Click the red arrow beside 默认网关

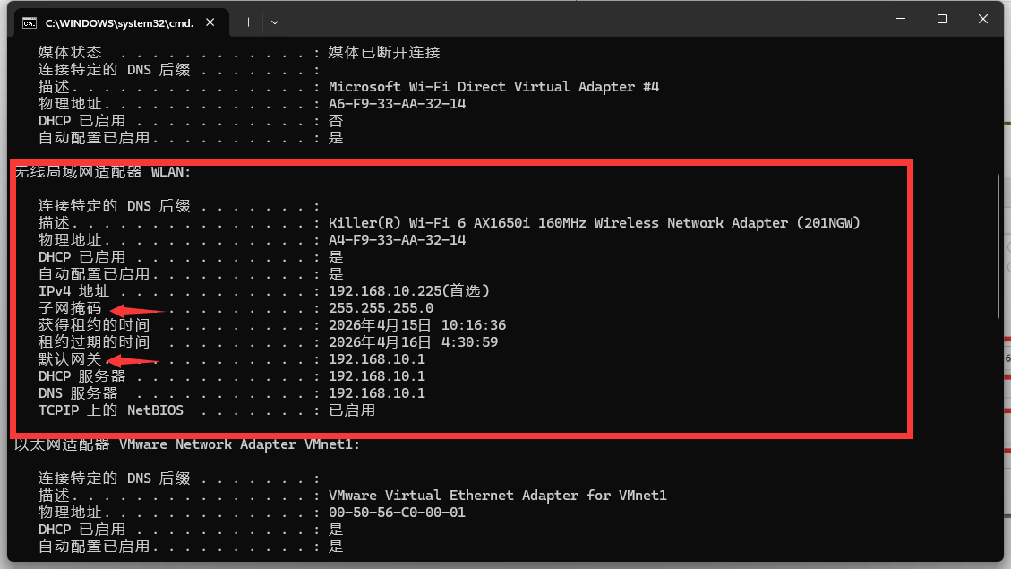point(133,360)
